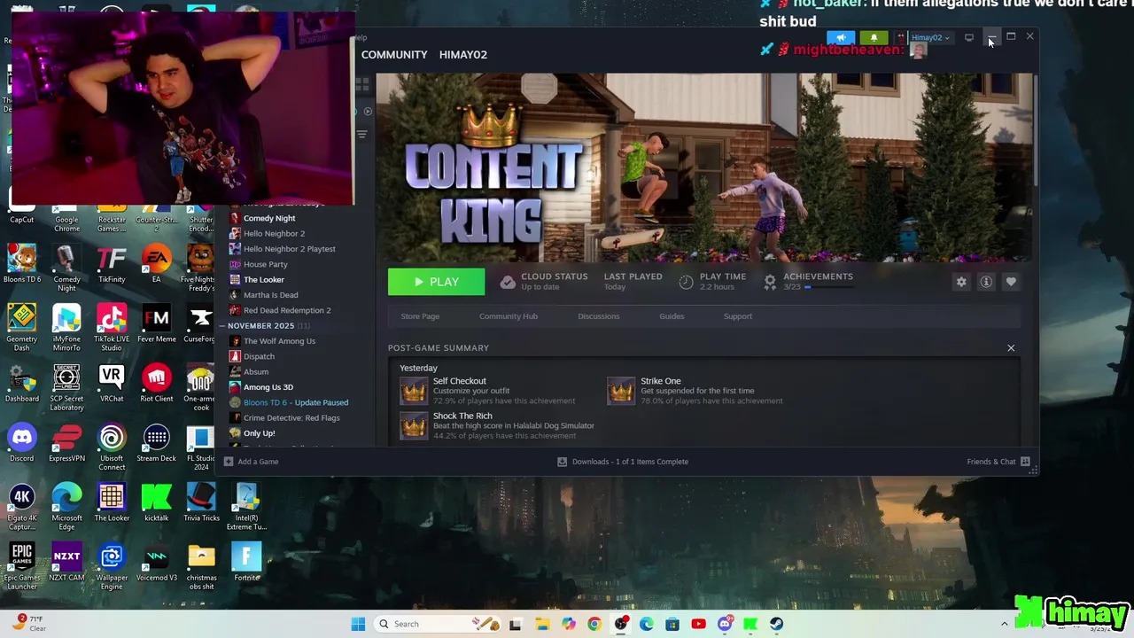Open Steam library filter options icon

(x=361, y=135)
